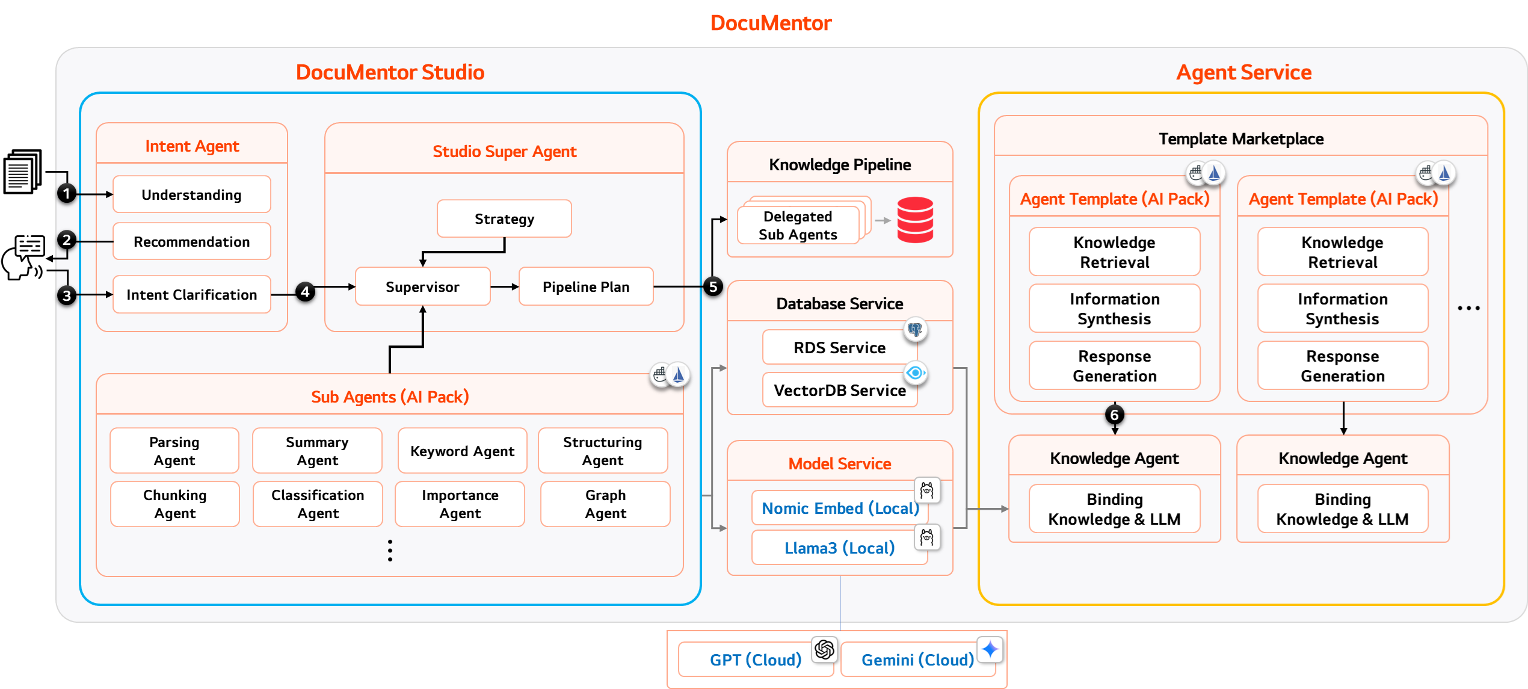Click the Ollama llama icon on Llama3

pos(927,536)
